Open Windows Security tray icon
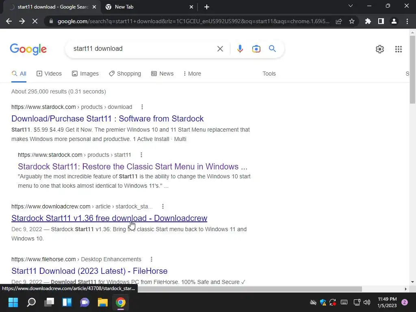This screenshot has height=312, width=416. point(323,302)
